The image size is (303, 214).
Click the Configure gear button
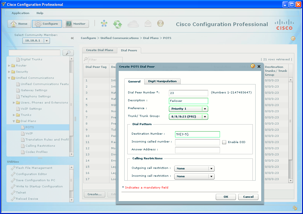pos(47,24)
